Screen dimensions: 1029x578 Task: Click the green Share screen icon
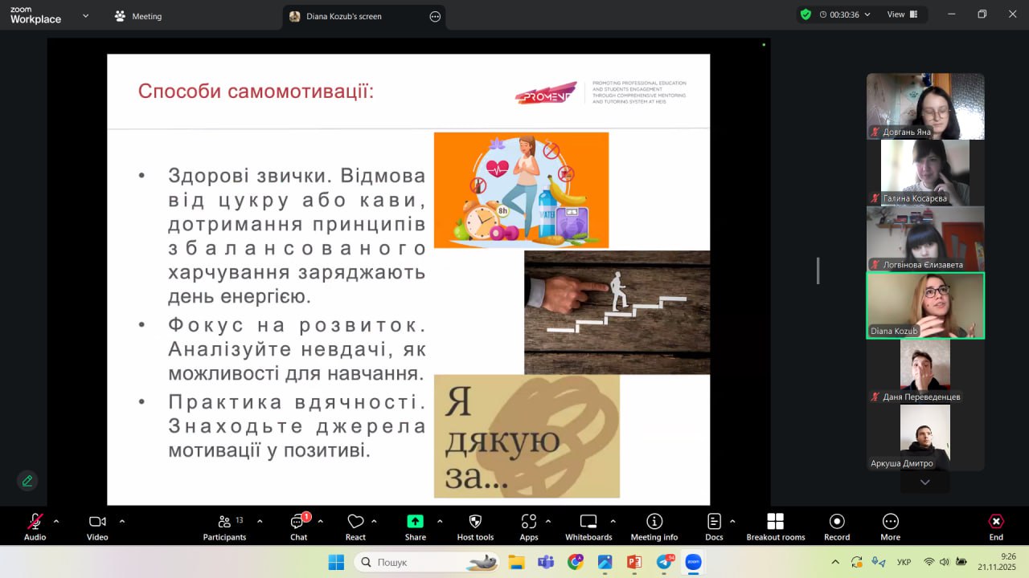pyautogui.click(x=415, y=522)
